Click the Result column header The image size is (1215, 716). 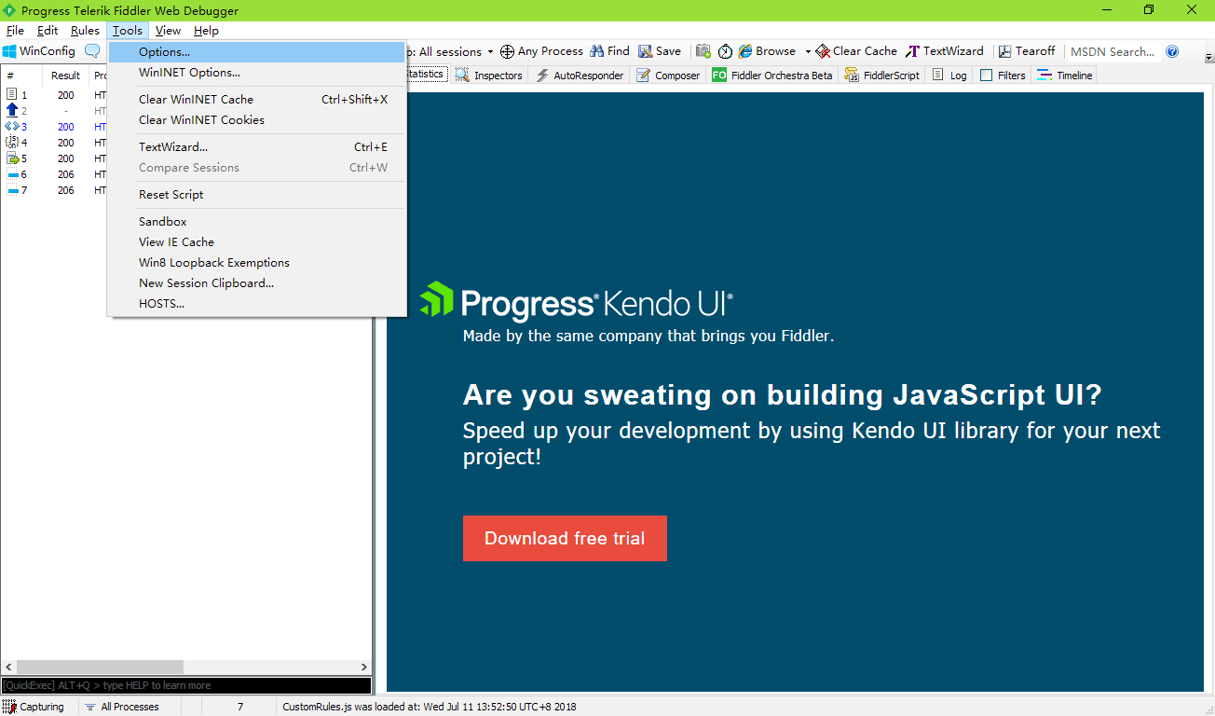tap(65, 76)
